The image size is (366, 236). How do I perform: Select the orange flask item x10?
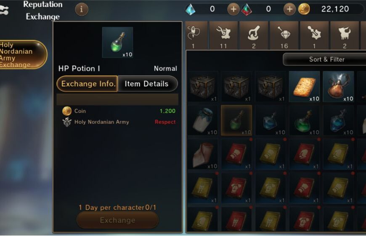click(x=338, y=87)
